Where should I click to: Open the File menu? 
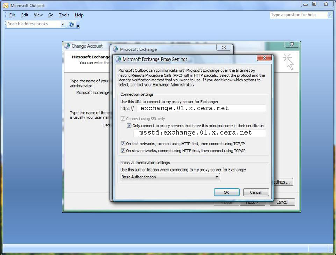coord(13,15)
